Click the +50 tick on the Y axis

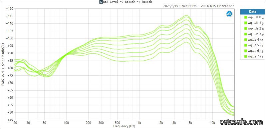tap(10, 113)
